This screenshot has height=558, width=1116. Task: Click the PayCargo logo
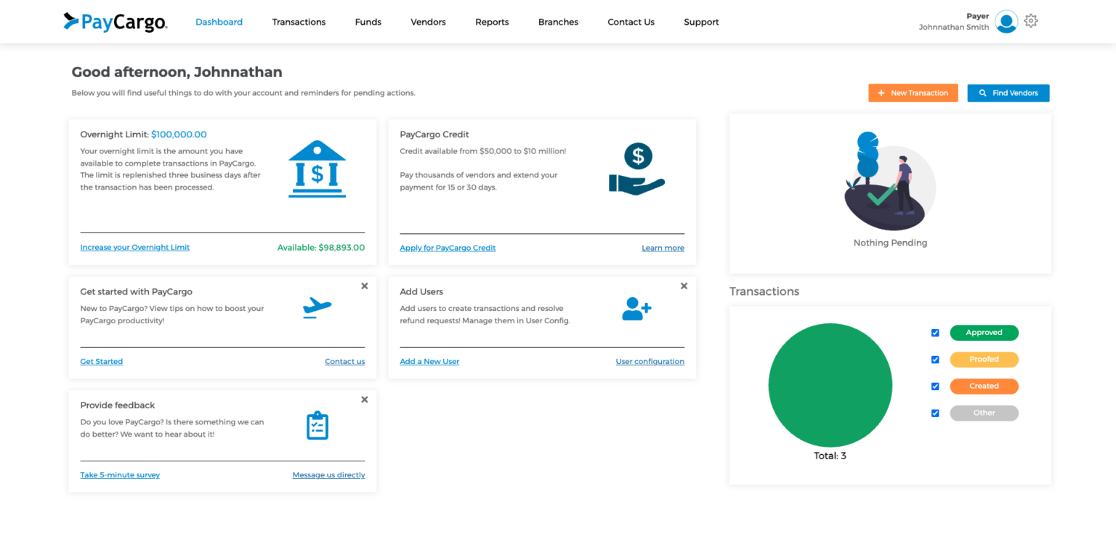click(116, 22)
